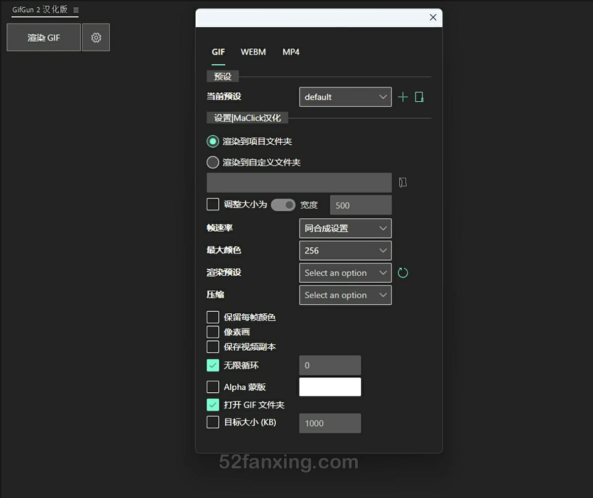
Task: Click the 渲染 GIF button
Action: coord(43,38)
